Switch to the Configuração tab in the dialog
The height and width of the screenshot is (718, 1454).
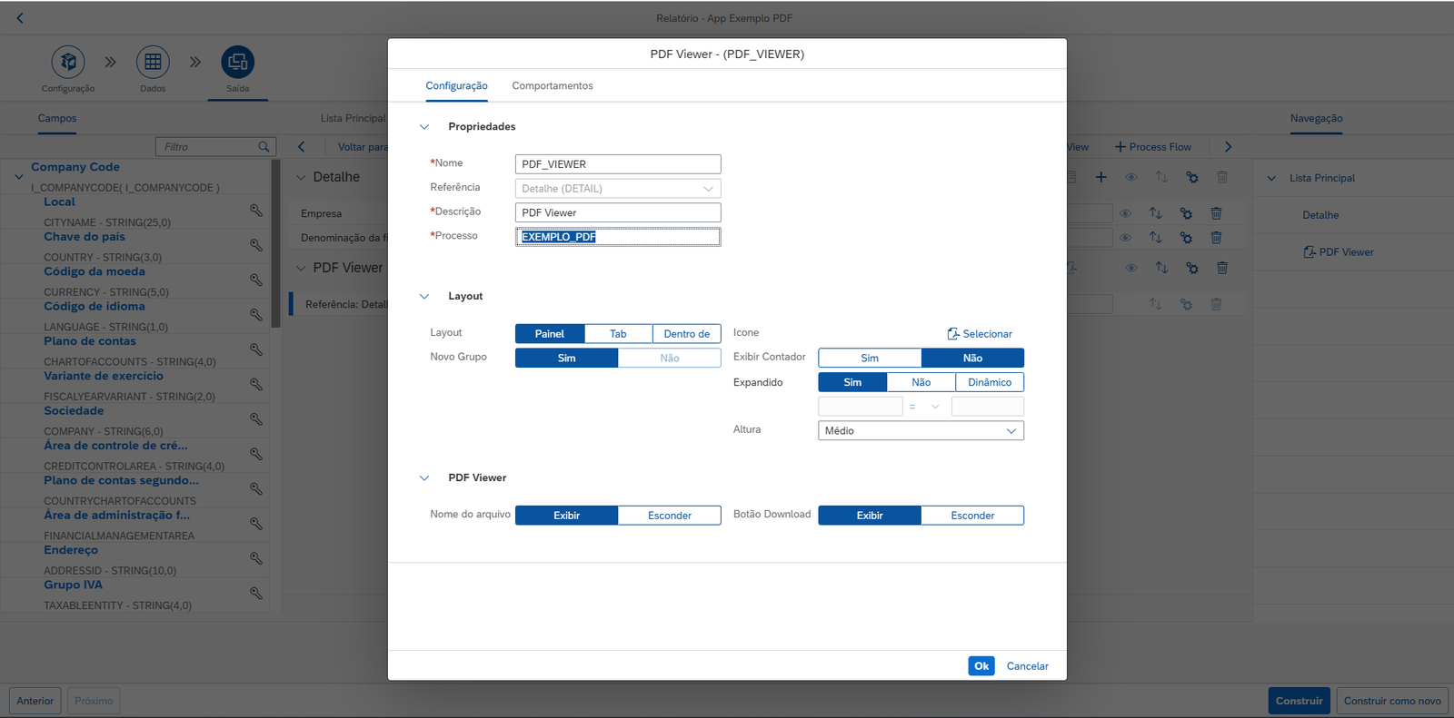click(457, 86)
